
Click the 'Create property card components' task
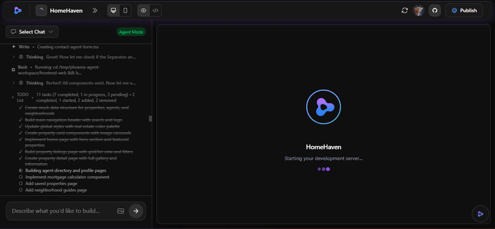(x=78, y=133)
